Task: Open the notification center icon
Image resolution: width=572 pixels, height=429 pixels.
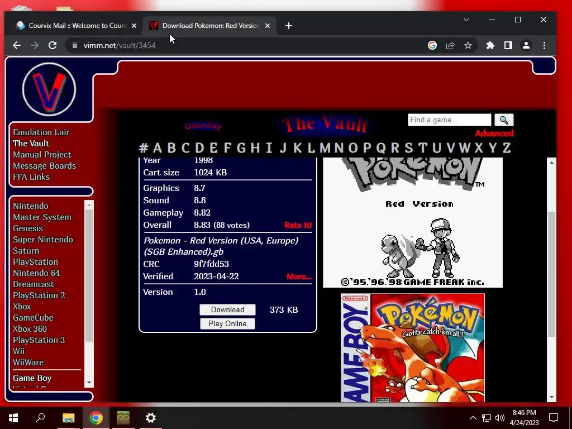Action: coord(554,418)
